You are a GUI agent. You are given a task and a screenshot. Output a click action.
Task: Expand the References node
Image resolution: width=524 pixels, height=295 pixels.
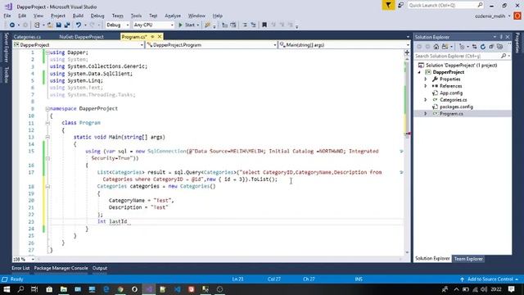pyautogui.click(x=426, y=86)
